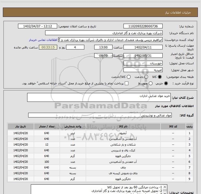
Task: Click the ردیف column header
Action: (x=190, y=127)
